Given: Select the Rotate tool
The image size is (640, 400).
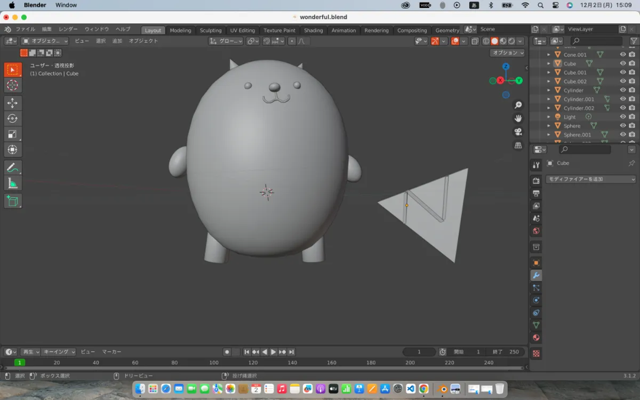Looking at the screenshot, I should pyautogui.click(x=12, y=119).
